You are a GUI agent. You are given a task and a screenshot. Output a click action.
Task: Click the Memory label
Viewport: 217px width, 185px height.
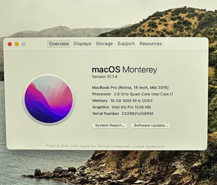pyautogui.click(x=100, y=101)
